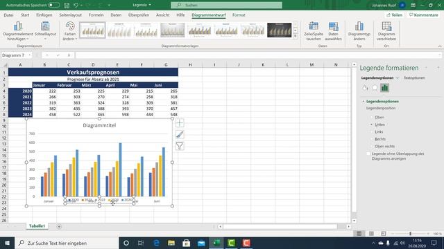The image size is (444, 249).
Task: Open the Überprüfen tab
Action: (139, 15)
